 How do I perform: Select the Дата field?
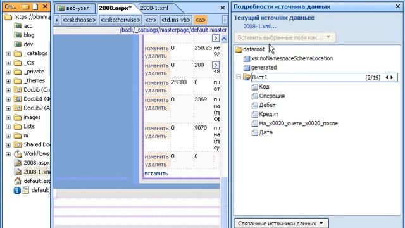262,132
